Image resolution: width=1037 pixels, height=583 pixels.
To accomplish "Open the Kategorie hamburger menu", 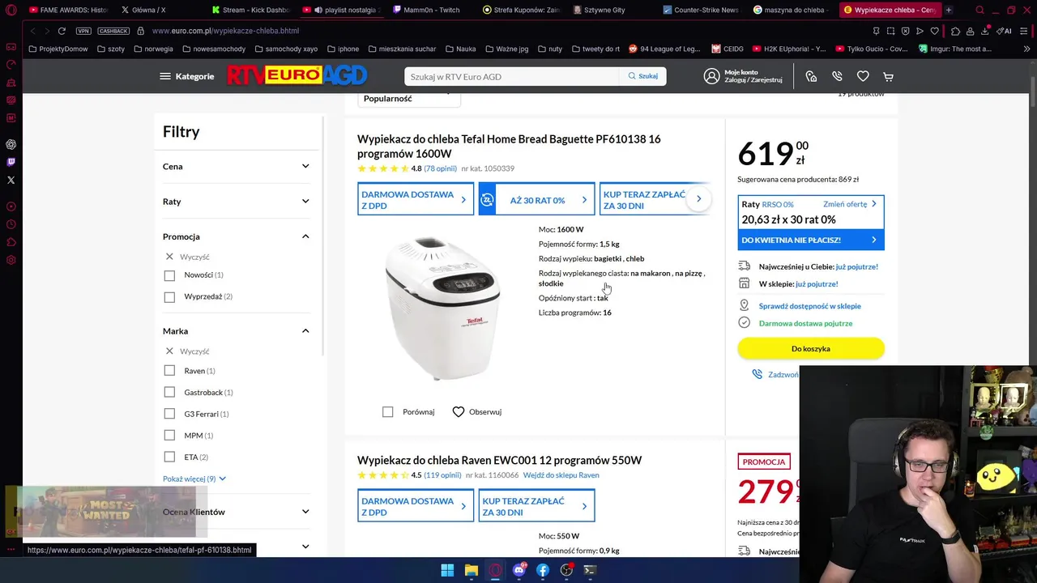I will click(186, 76).
